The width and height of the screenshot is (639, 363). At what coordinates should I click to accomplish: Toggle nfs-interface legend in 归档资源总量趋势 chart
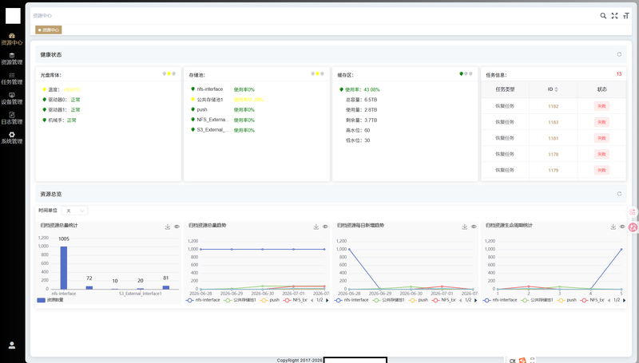click(203, 300)
